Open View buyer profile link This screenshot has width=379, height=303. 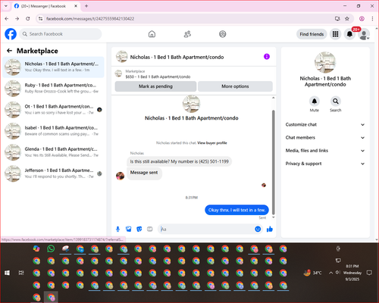point(212,143)
